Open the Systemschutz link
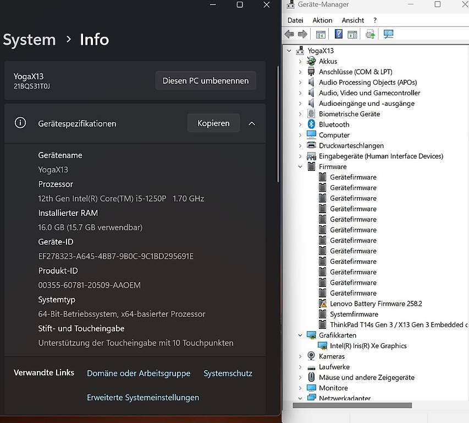The image size is (469, 423). point(228,373)
